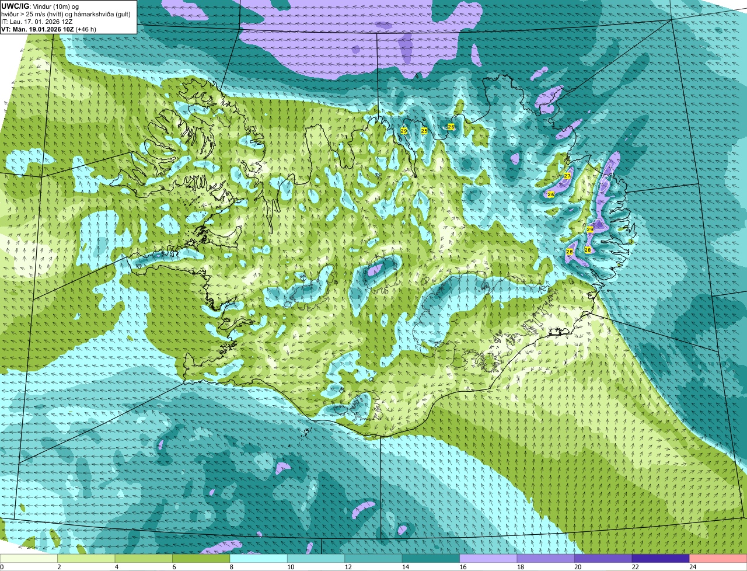
Task: Click the 8–10 m/s light cyan legend swatch
Action: [259, 558]
